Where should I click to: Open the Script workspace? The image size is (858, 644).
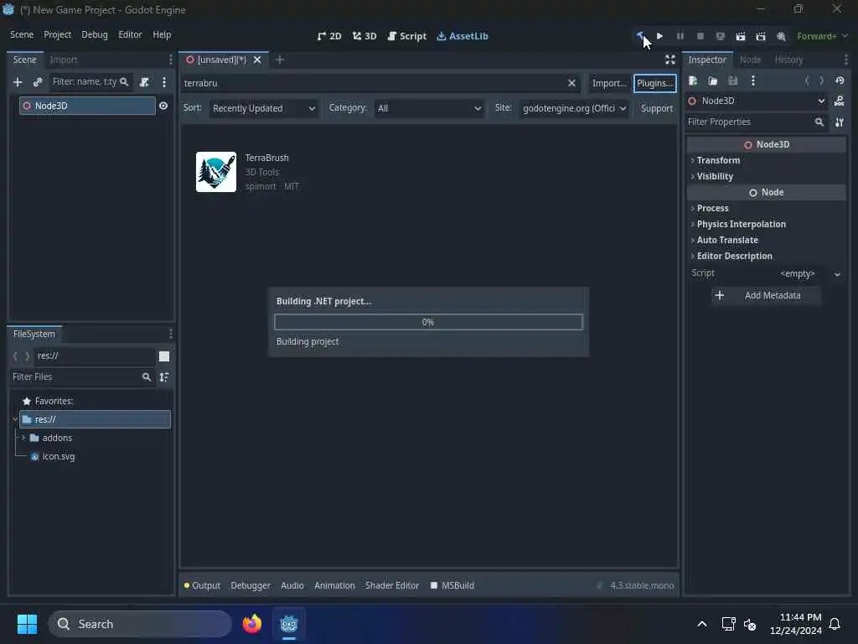406,36
